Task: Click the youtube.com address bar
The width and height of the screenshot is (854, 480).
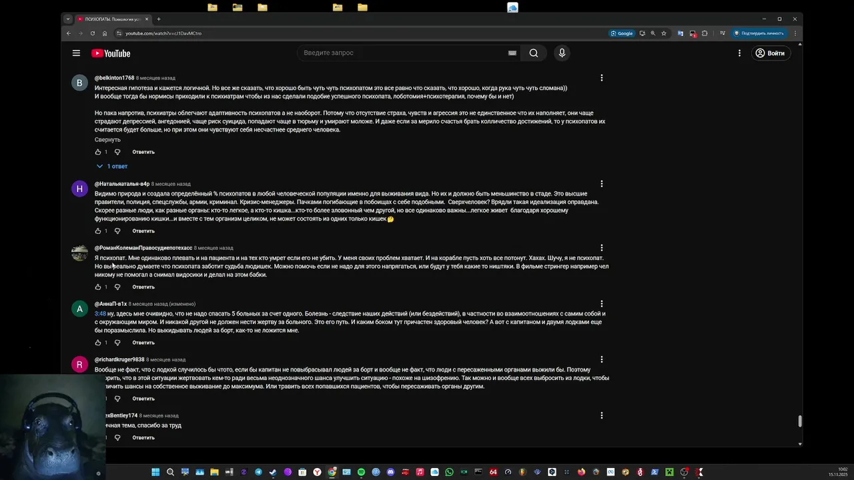Action: 360,33
